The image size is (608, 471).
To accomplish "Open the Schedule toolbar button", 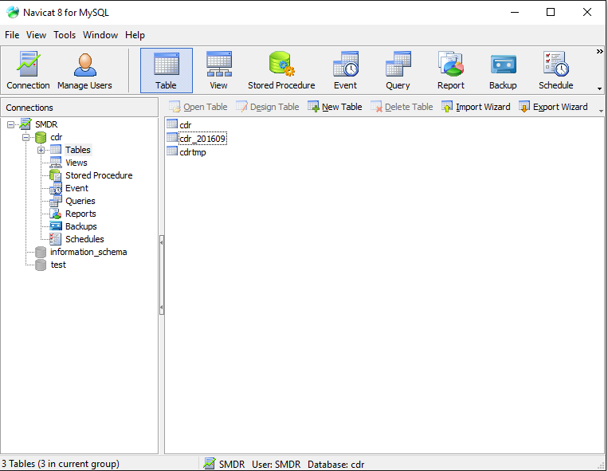I will point(555,71).
